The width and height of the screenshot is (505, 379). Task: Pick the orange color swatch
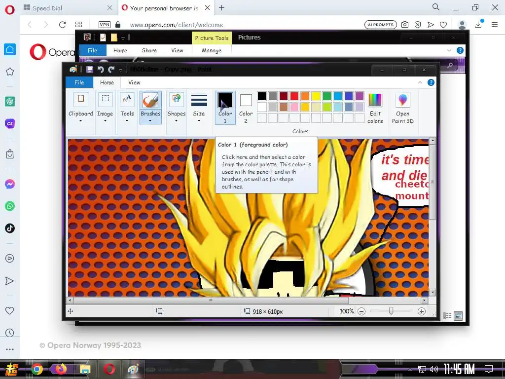pyautogui.click(x=305, y=96)
